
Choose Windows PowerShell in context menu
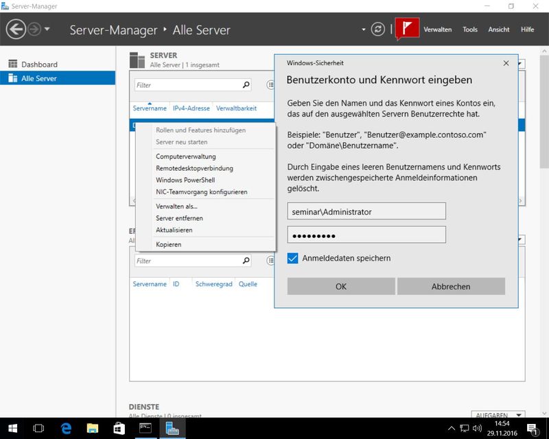coord(185,180)
